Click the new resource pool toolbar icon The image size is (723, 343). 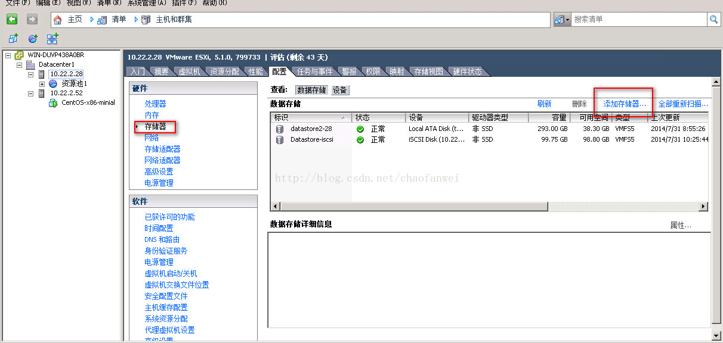pyautogui.click(x=33, y=39)
